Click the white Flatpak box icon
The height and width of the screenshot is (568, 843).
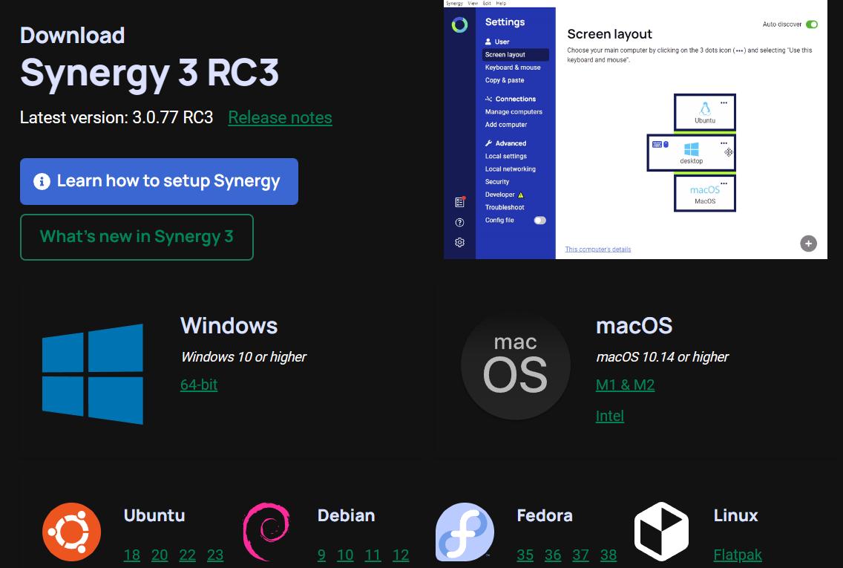[x=661, y=532]
